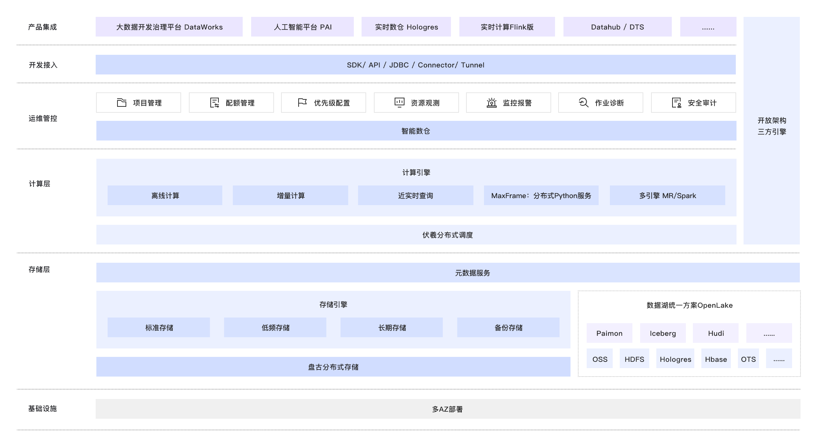Select the 近实时查询 block
Image resolution: width=816 pixels, height=444 pixels.
(x=416, y=195)
